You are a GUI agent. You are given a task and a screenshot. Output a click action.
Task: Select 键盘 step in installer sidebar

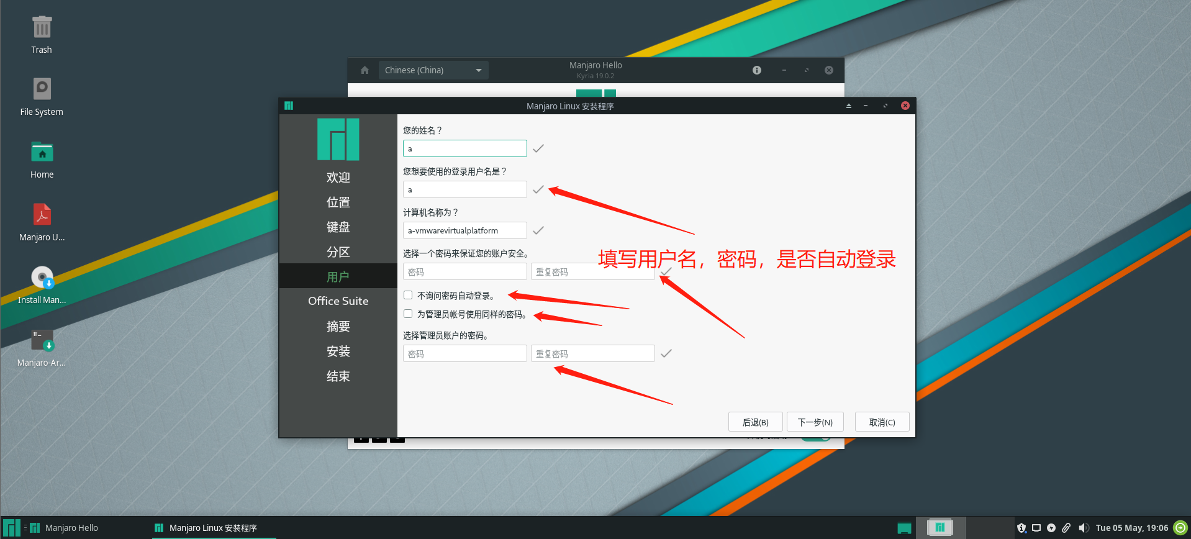[338, 227]
